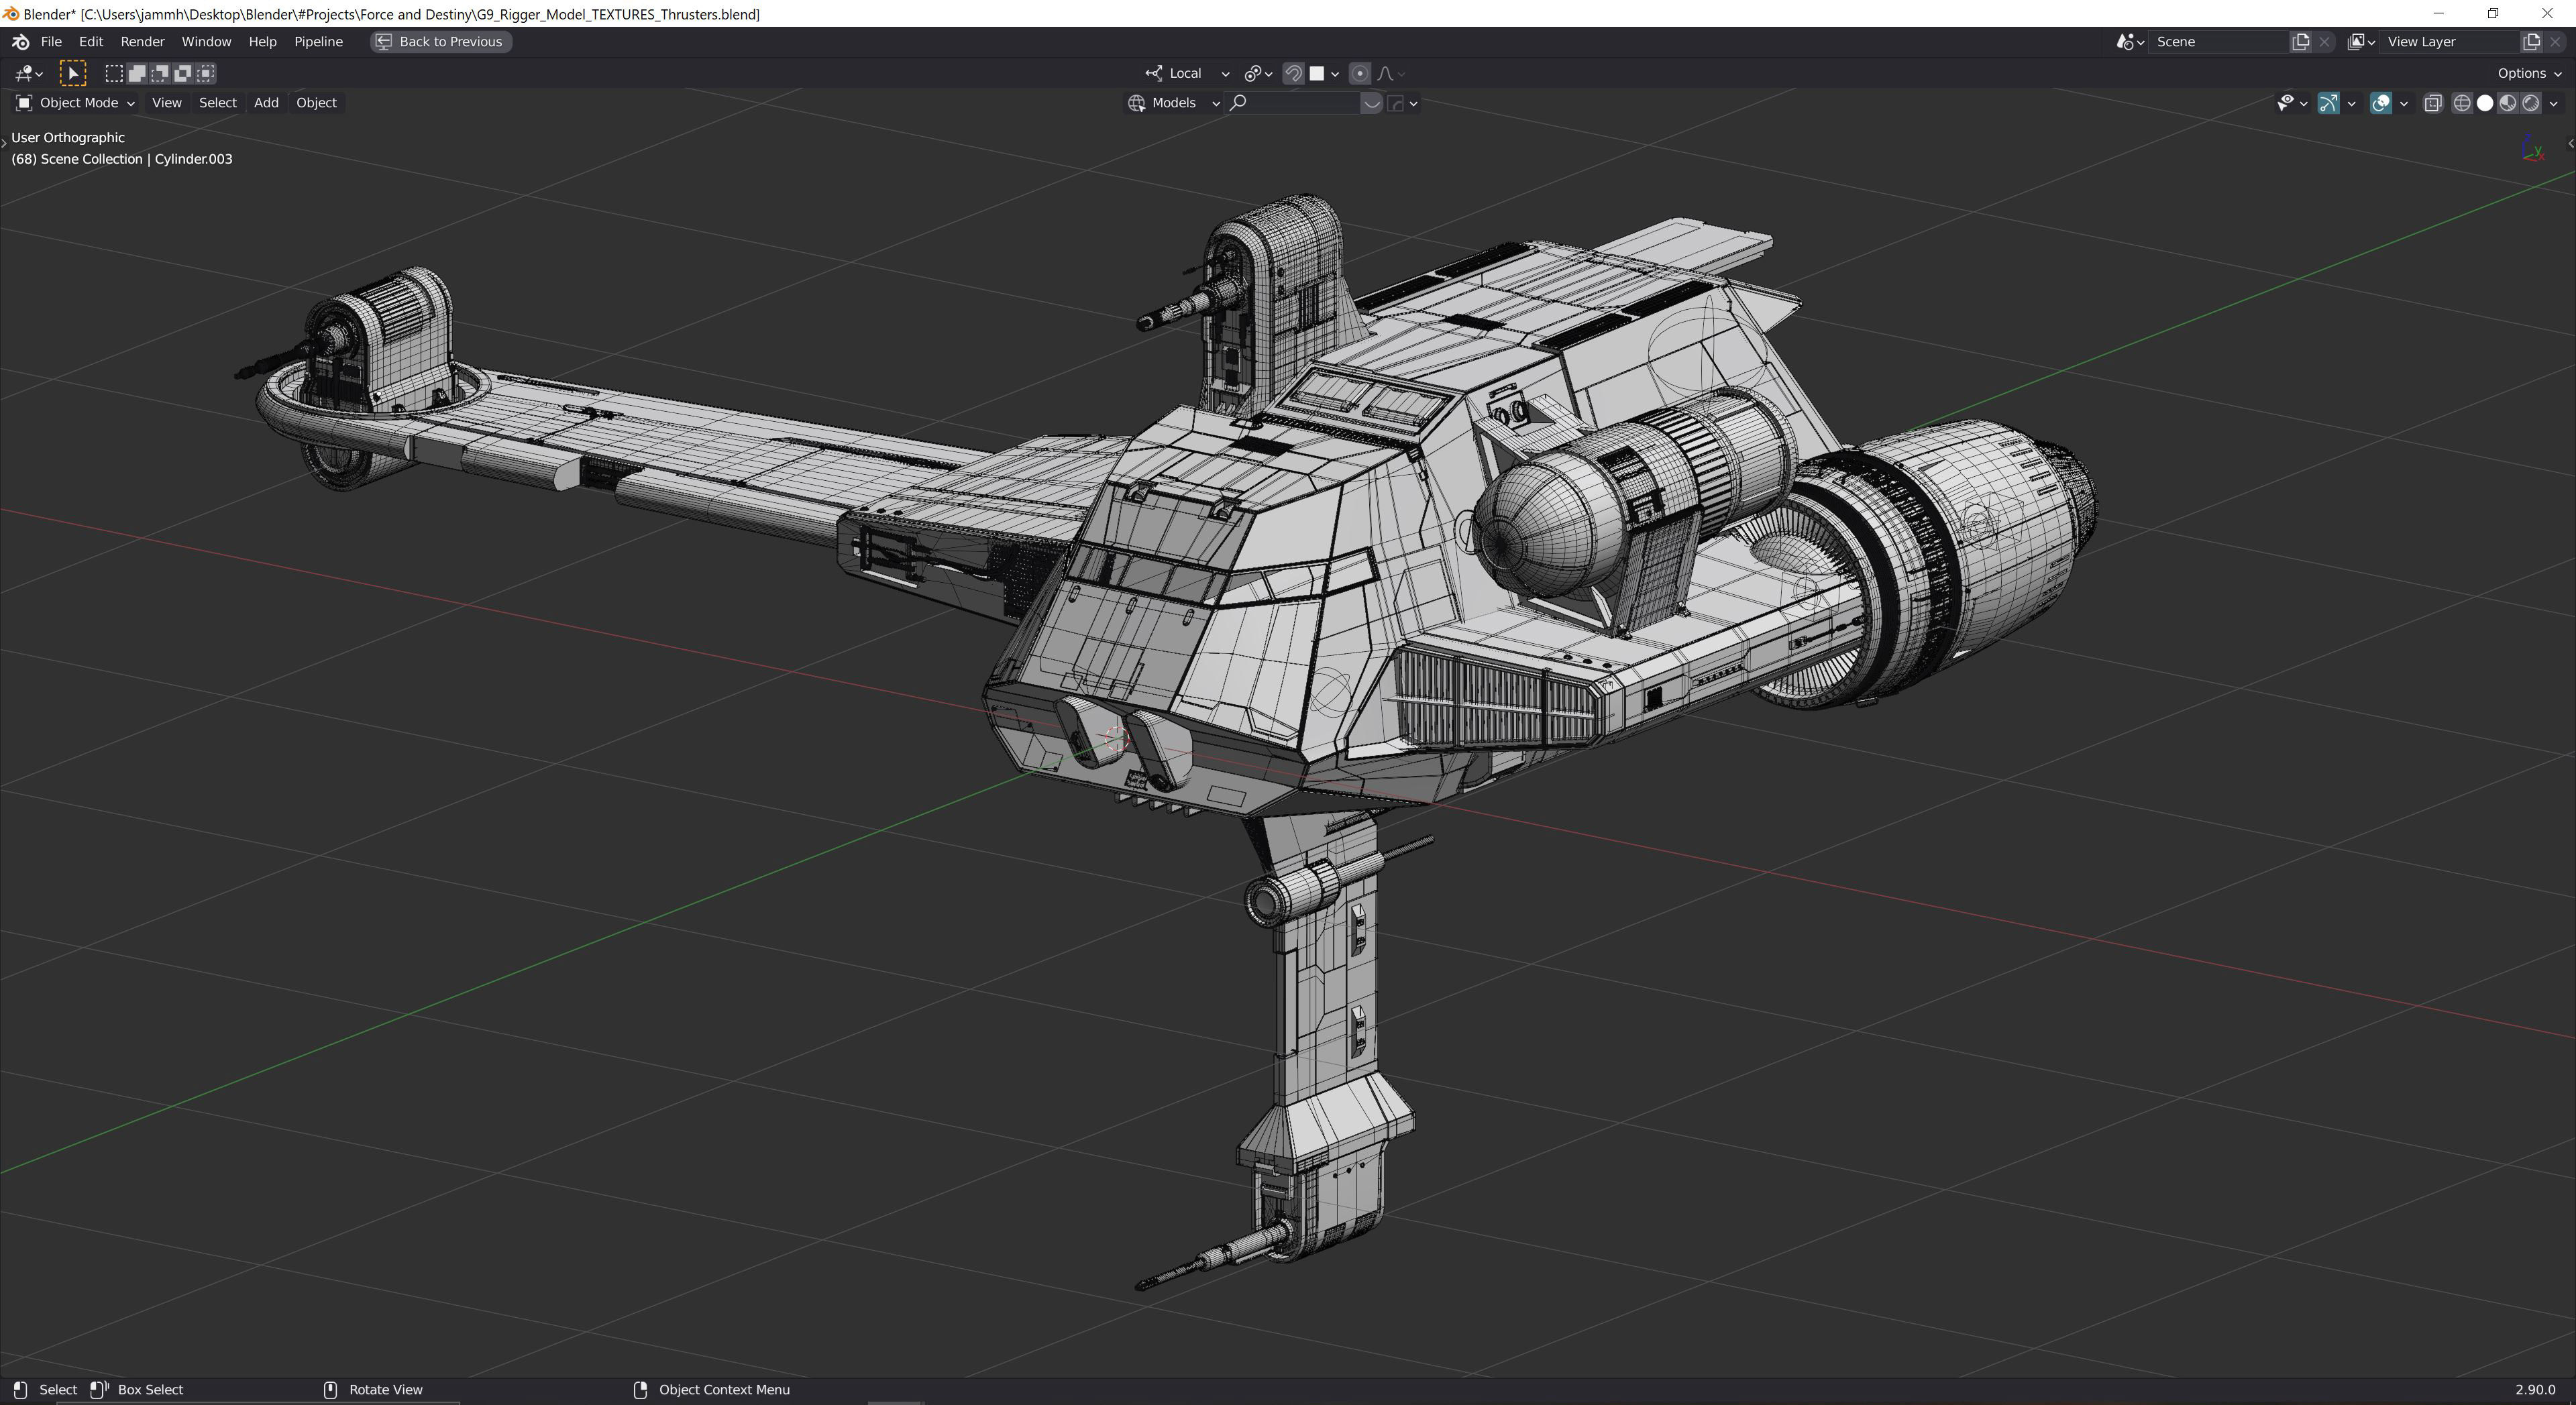Toggle proportional editing
Screen dimensions: 2576x1405
(x=1359, y=73)
